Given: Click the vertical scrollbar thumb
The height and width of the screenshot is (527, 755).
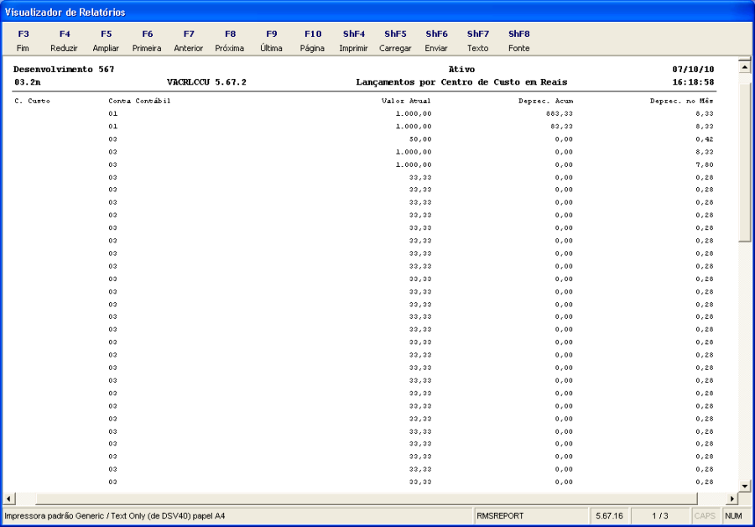Looking at the screenshot, I should pyautogui.click(x=744, y=163).
